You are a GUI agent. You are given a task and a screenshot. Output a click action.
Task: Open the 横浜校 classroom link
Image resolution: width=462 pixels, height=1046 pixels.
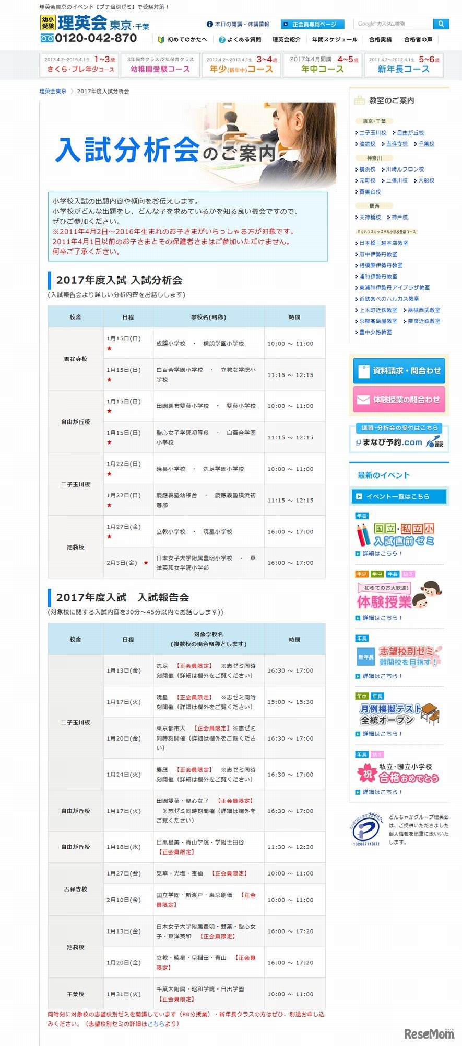point(367,169)
